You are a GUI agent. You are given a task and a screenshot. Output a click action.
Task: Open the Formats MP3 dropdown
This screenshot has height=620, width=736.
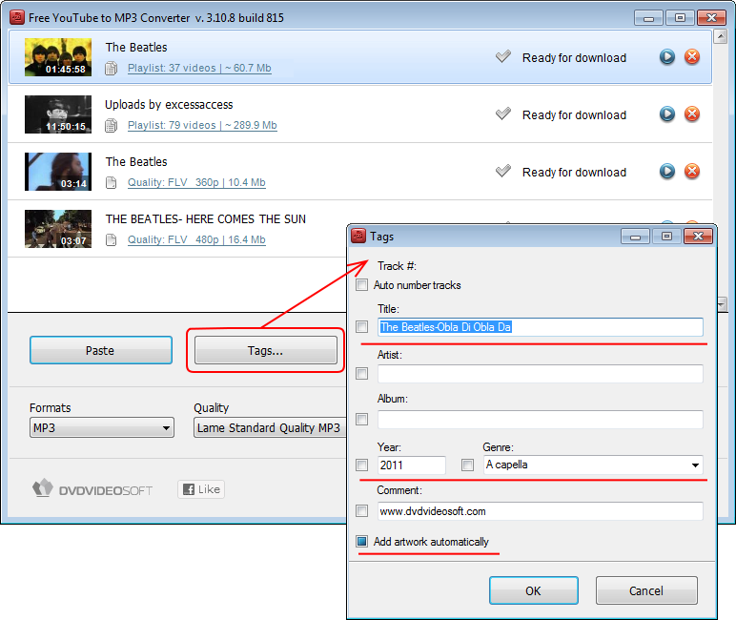click(102, 428)
